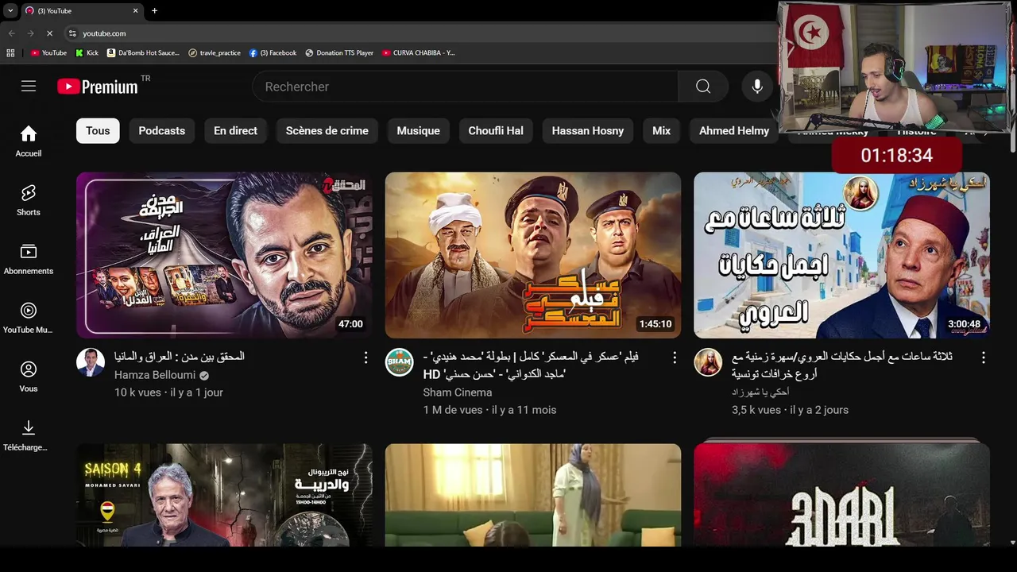1017x572 pixels.
Task: Click Hamza Belloumi channel avatar
Action: point(91,362)
